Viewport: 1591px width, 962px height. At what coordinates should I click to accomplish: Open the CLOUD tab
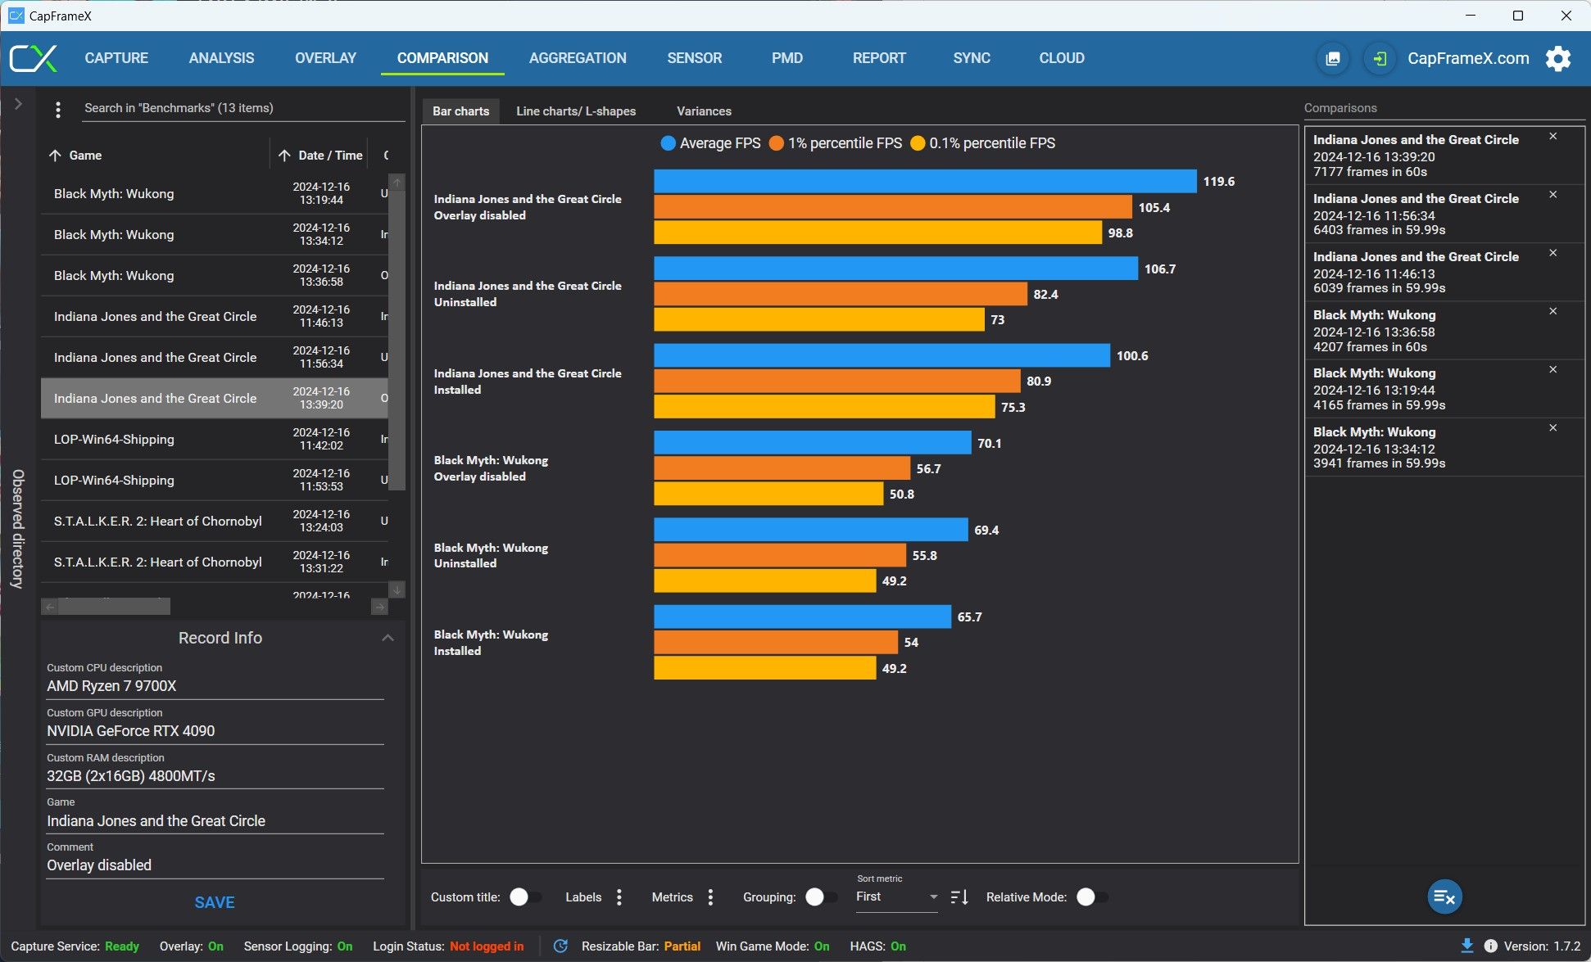(x=1062, y=58)
